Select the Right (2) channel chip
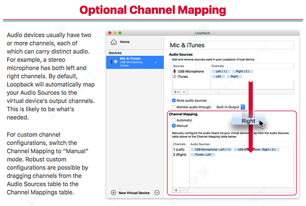Image resolution: width=306 pixels, height=206 pixels. [242, 71]
